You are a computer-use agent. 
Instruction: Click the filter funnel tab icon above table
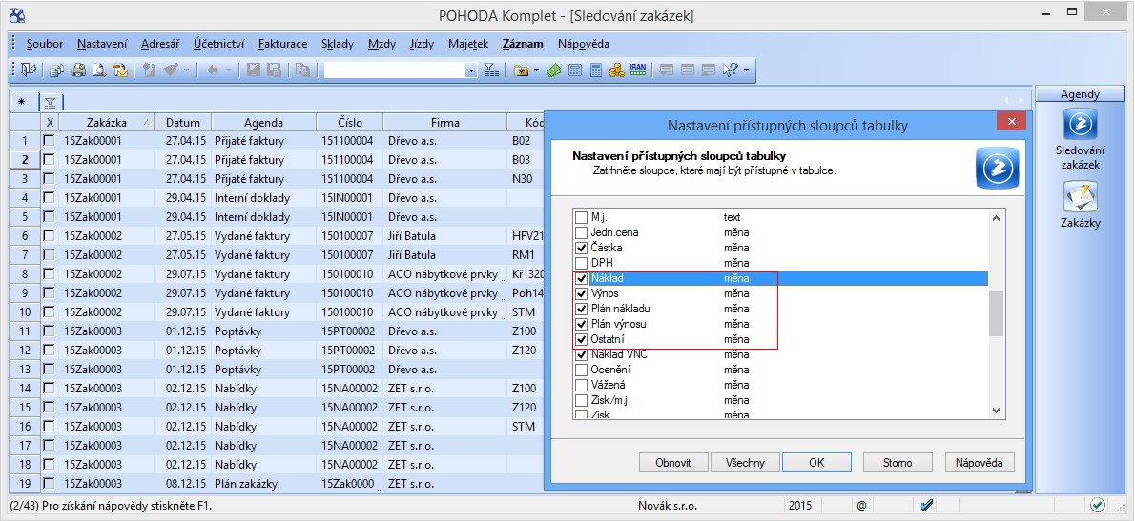tap(50, 103)
